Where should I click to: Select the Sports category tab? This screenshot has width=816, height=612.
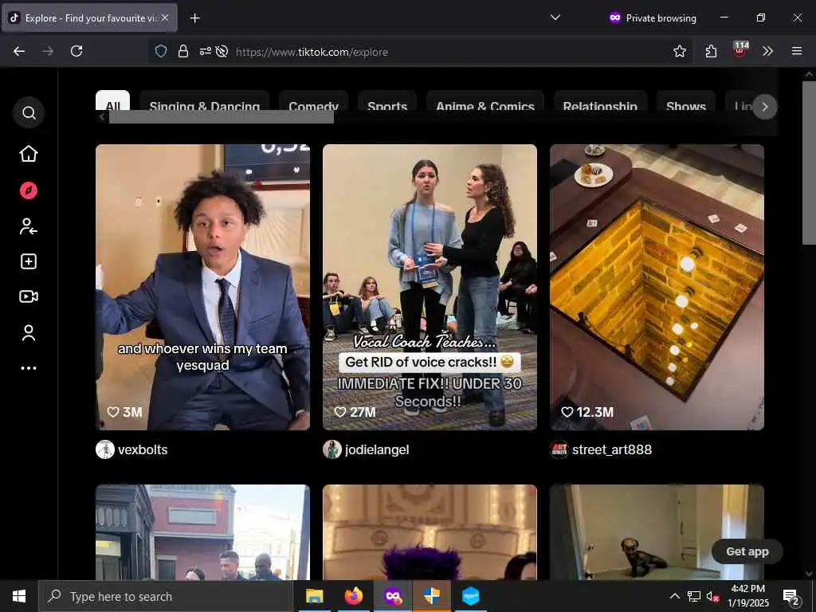387,101
